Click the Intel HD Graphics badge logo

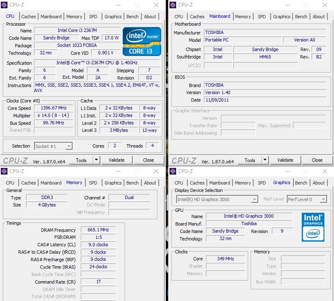click(x=313, y=226)
